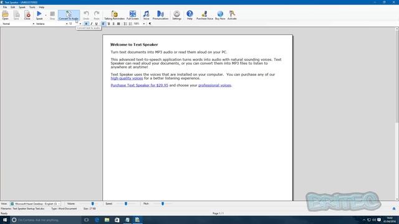Open the Voice toolbar icon
The height and width of the screenshot is (224, 399).
[x=146, y=15]
